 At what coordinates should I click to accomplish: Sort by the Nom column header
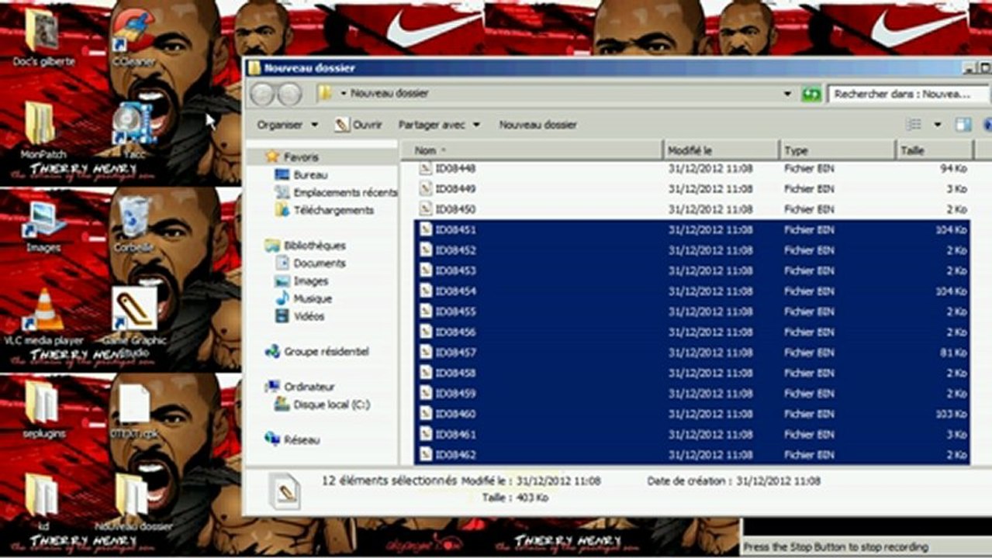532,150
